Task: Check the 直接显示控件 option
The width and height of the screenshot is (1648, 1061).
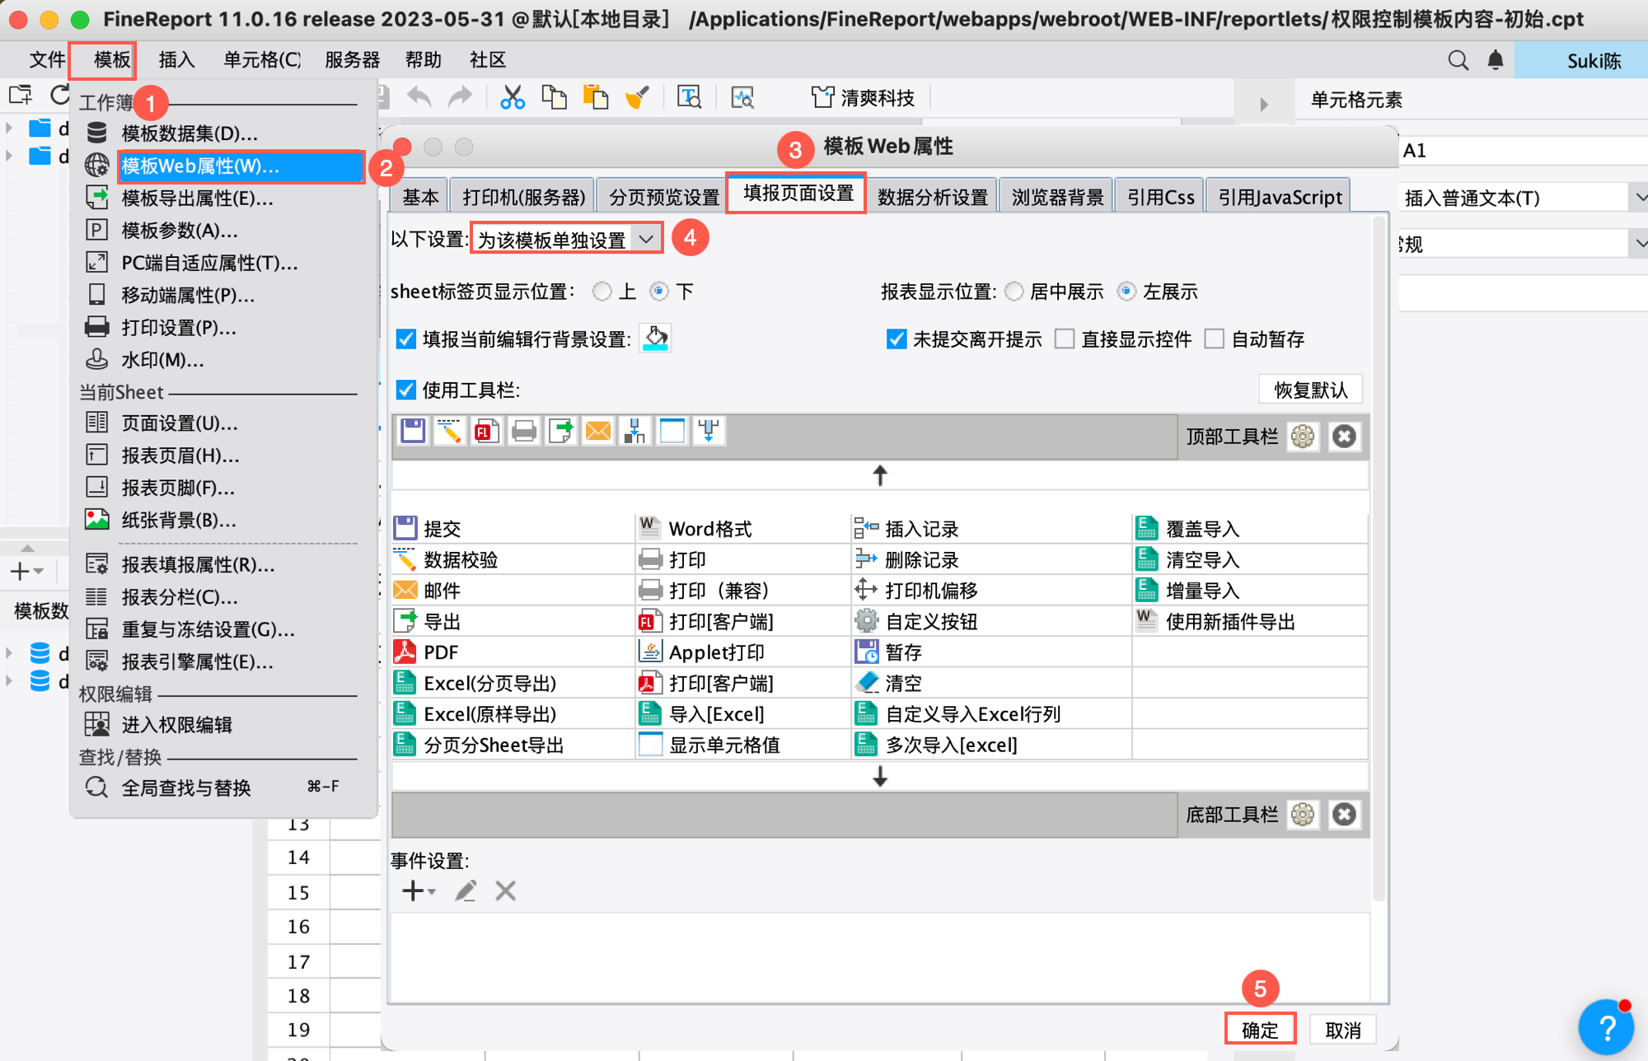Action: [1065, 339]
